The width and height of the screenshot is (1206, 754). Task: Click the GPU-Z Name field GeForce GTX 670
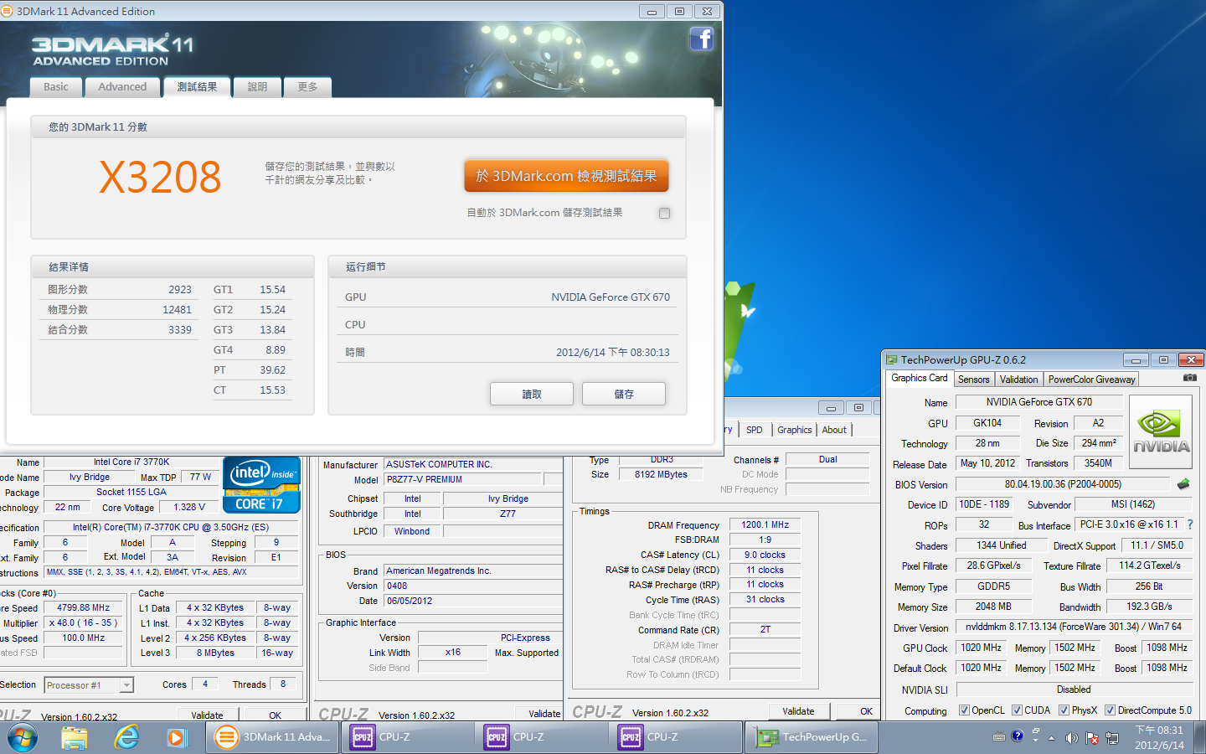[1038, 402]
